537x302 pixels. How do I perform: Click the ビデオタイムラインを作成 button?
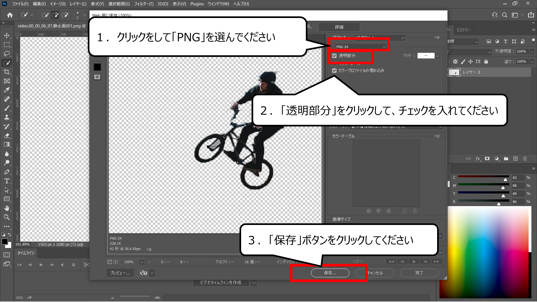click(221, 283)
